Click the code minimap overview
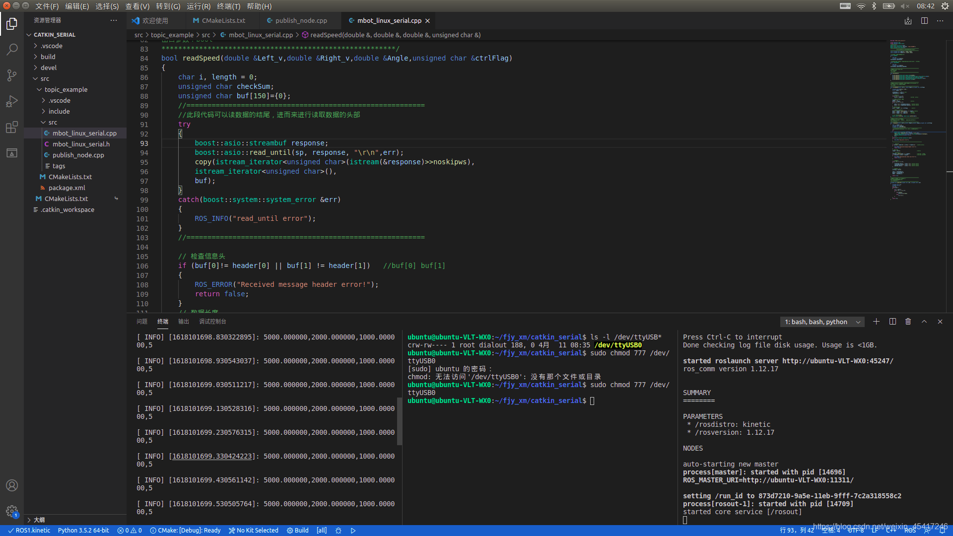This screenshot has width=953, height=536. [917, 119]
